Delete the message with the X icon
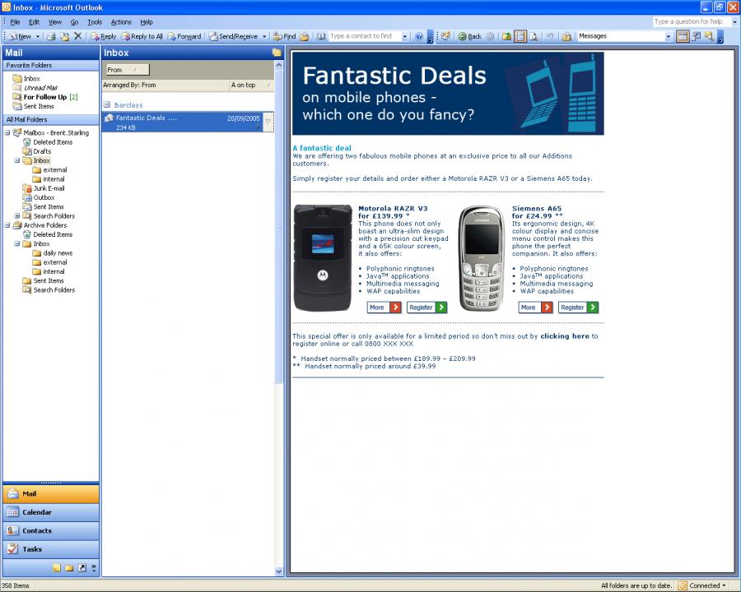This screenshot has width=741, height=592. tap(78, 36)
